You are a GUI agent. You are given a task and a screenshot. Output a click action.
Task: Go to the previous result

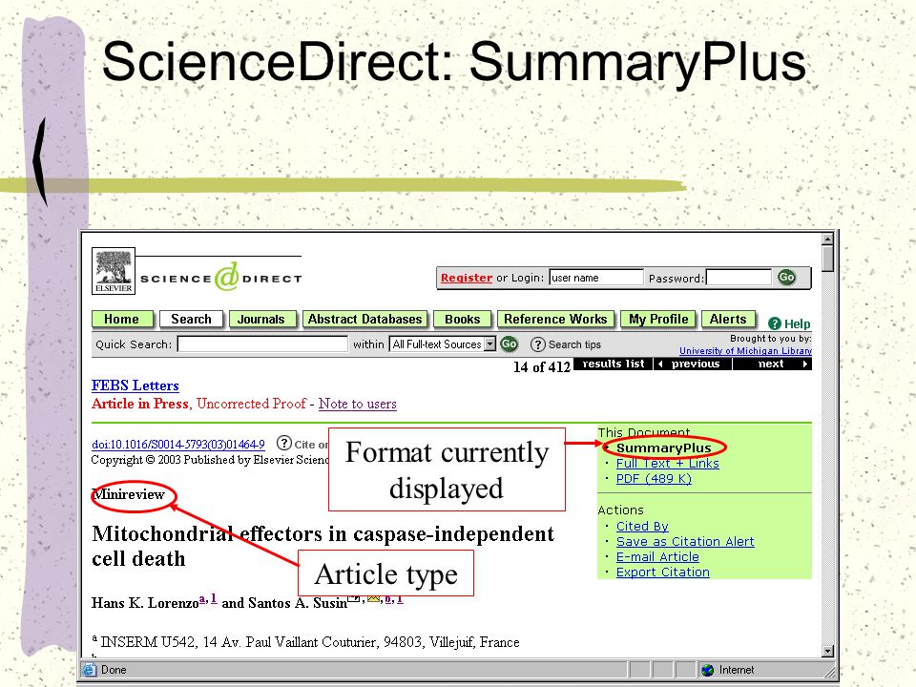point(693,364)
